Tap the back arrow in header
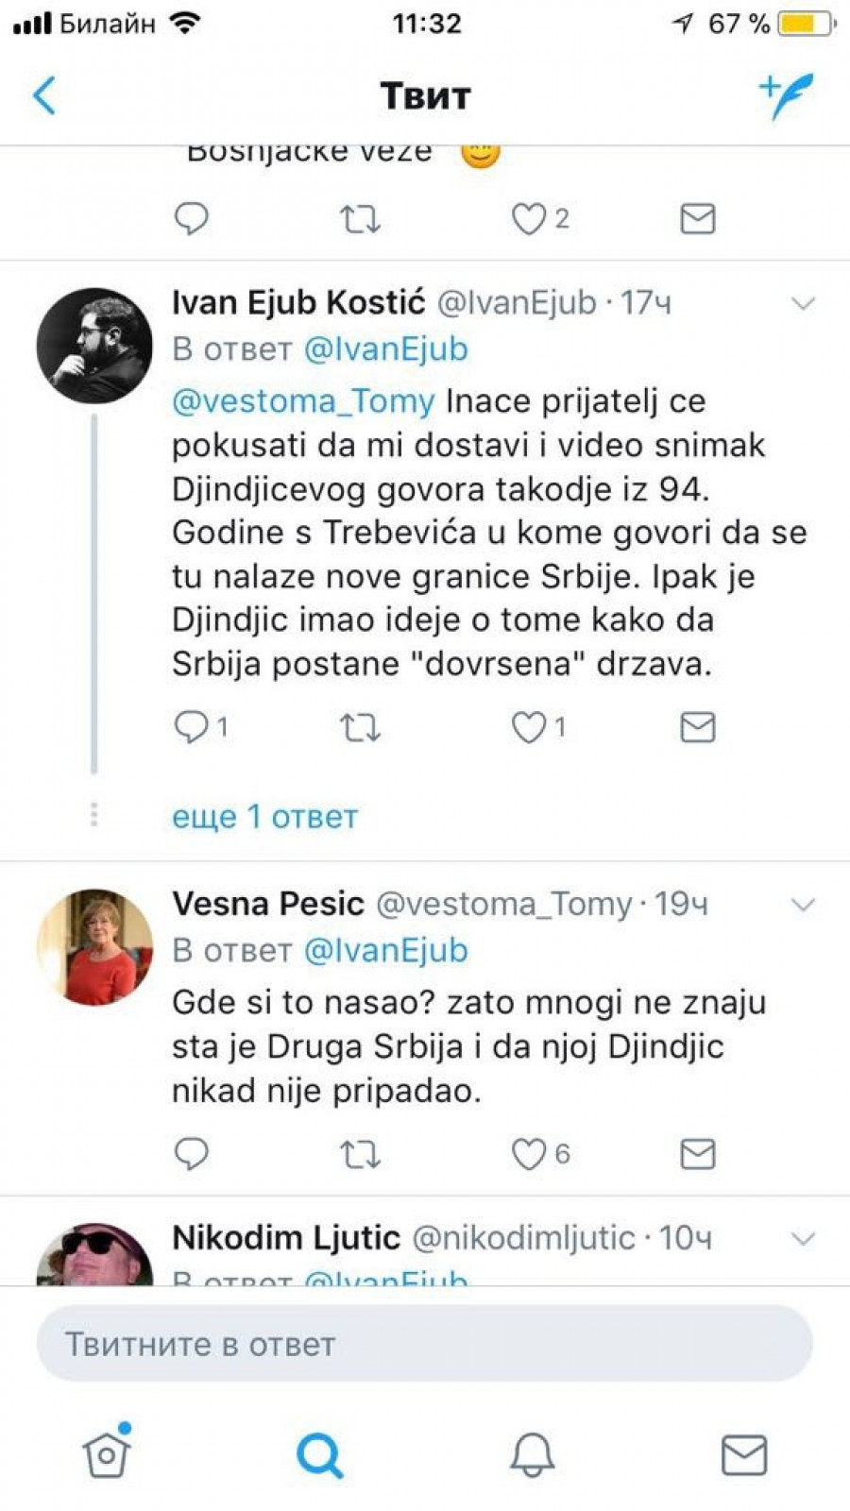This screenshot has width=850, height=1511. coord(44,95)
